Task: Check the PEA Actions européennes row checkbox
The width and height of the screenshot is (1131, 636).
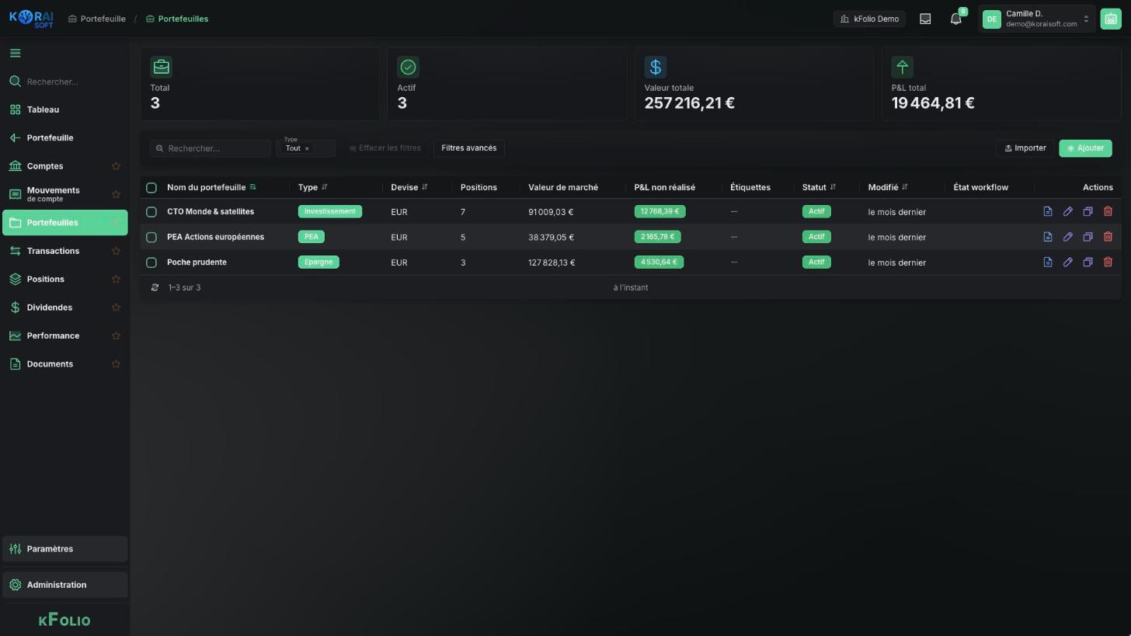Action: 151,238
